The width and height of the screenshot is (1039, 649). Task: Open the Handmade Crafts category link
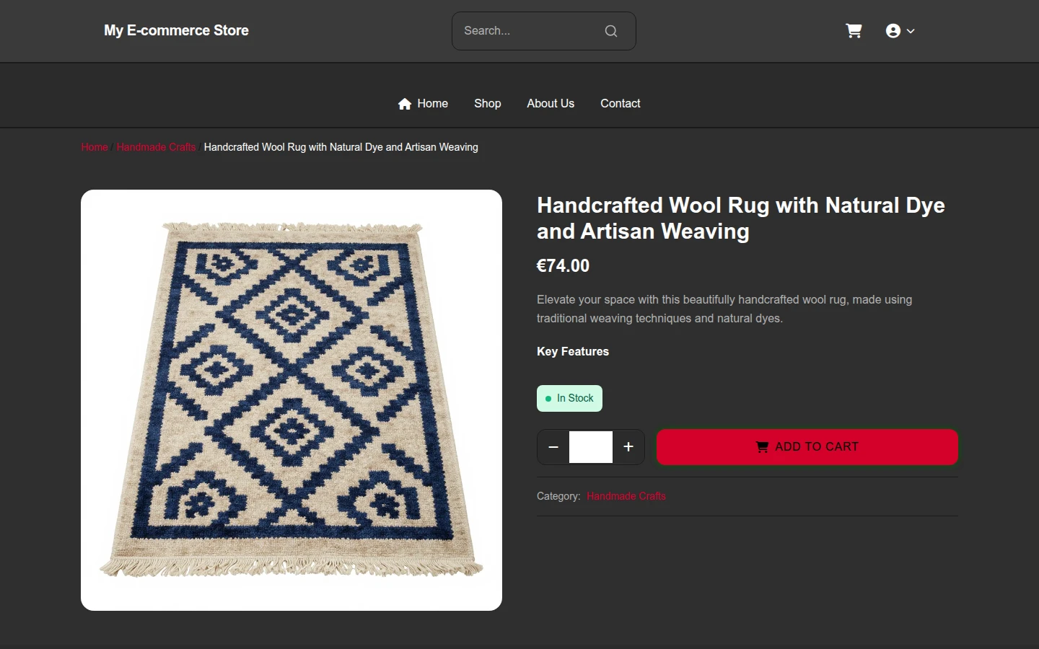(626, 496)
